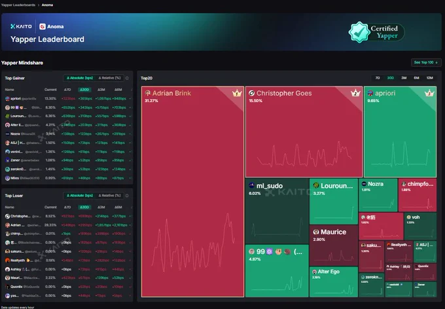Click the rank 3 crown on apriori tile
This screenshot has width=445, height=309.
(x=429, y=93)
